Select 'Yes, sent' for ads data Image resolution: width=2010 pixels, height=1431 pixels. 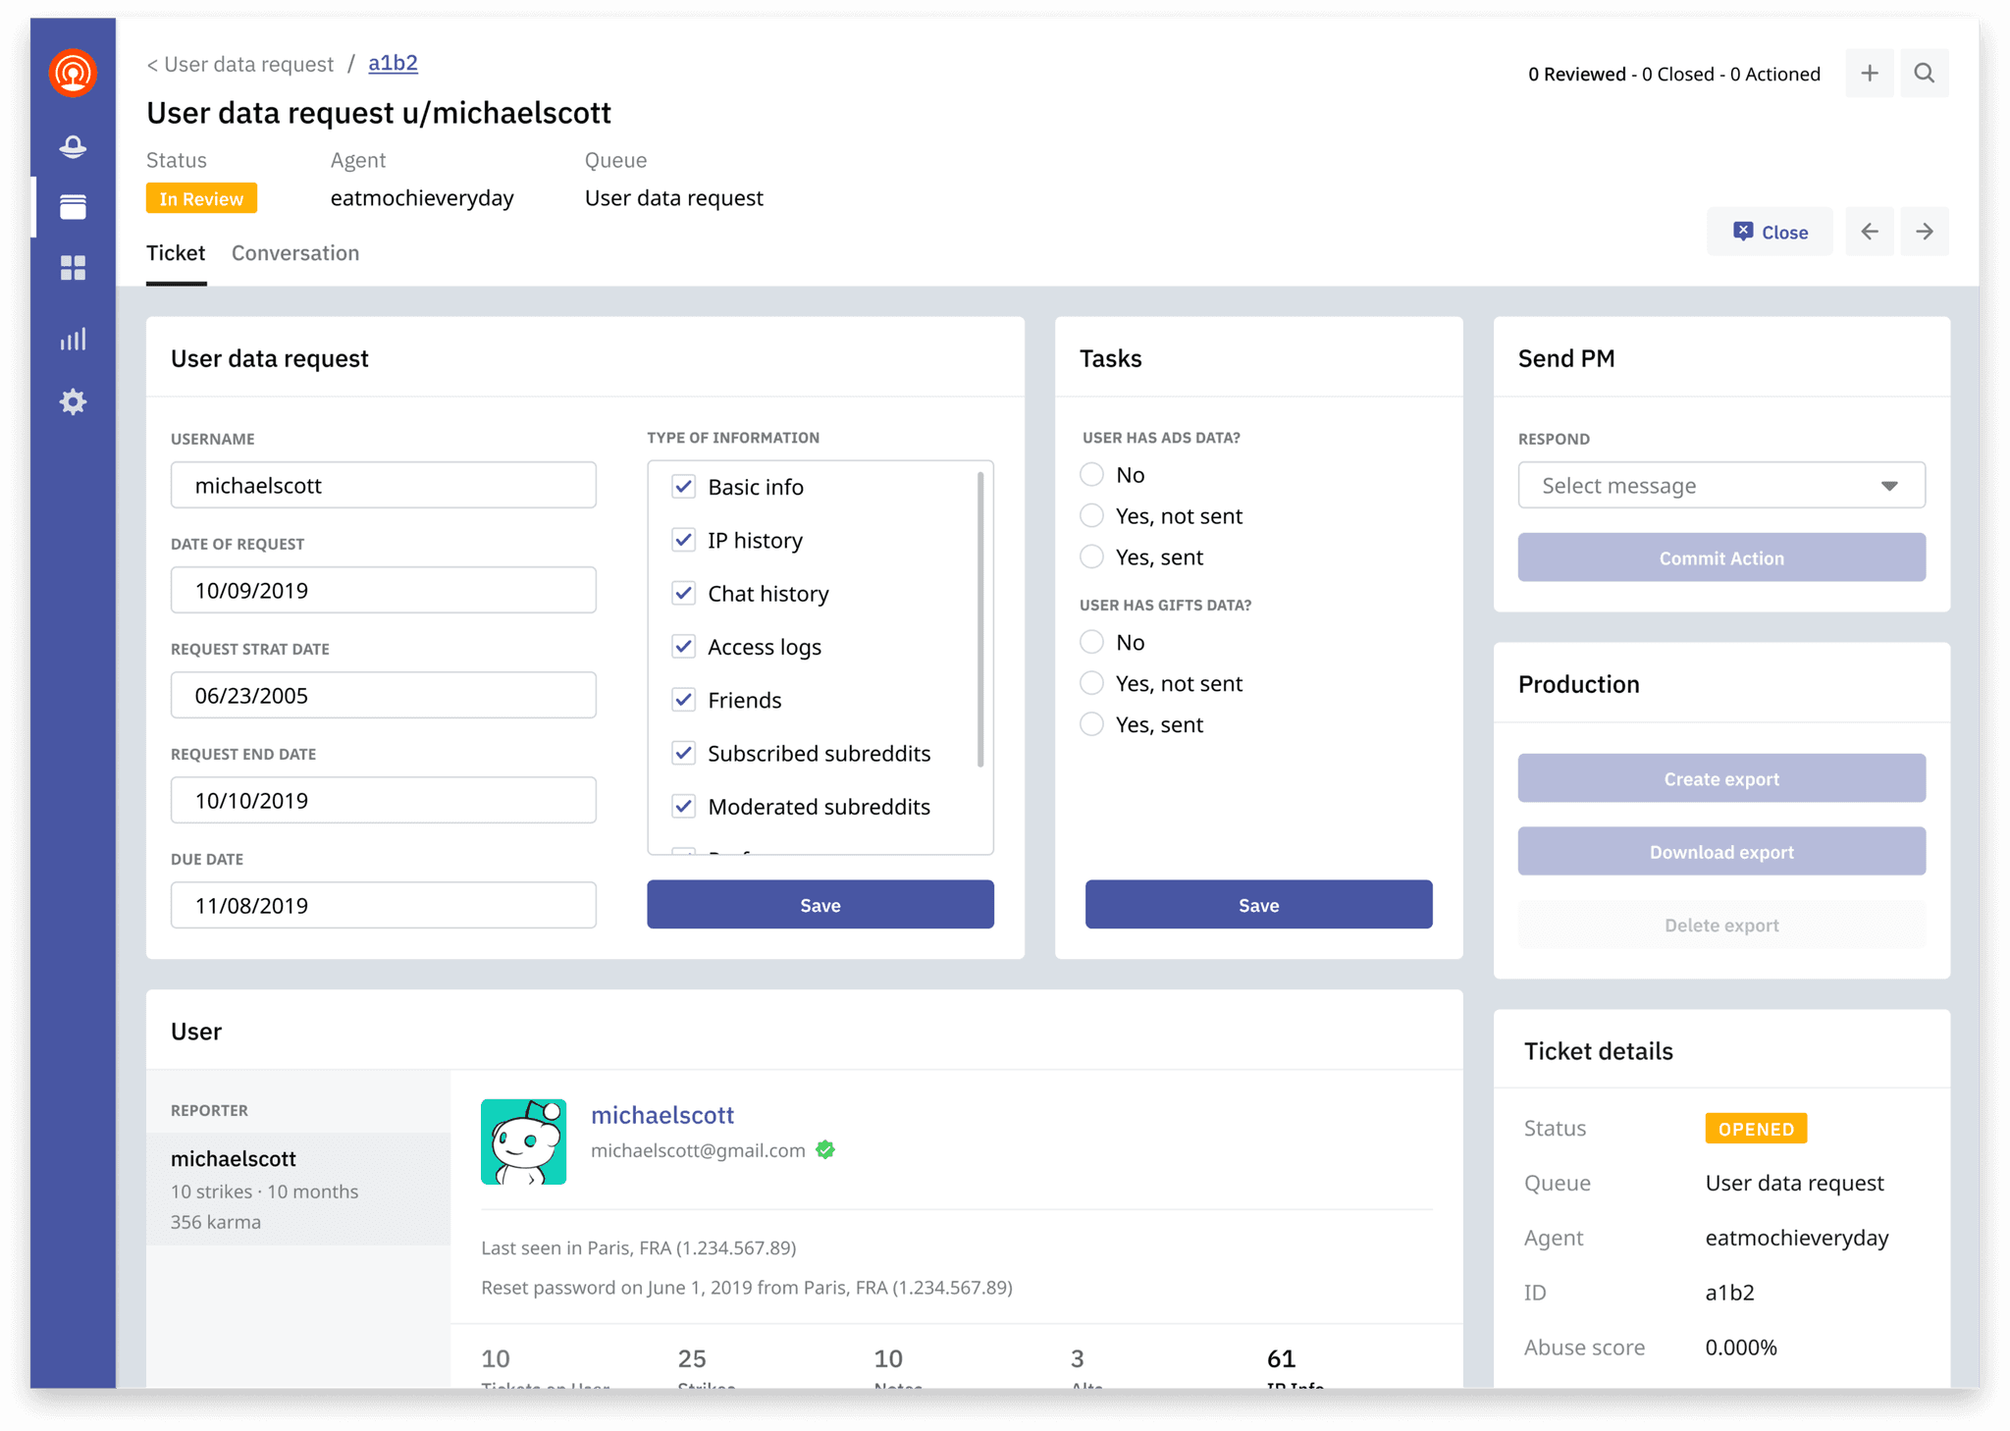pos(1091,557)
